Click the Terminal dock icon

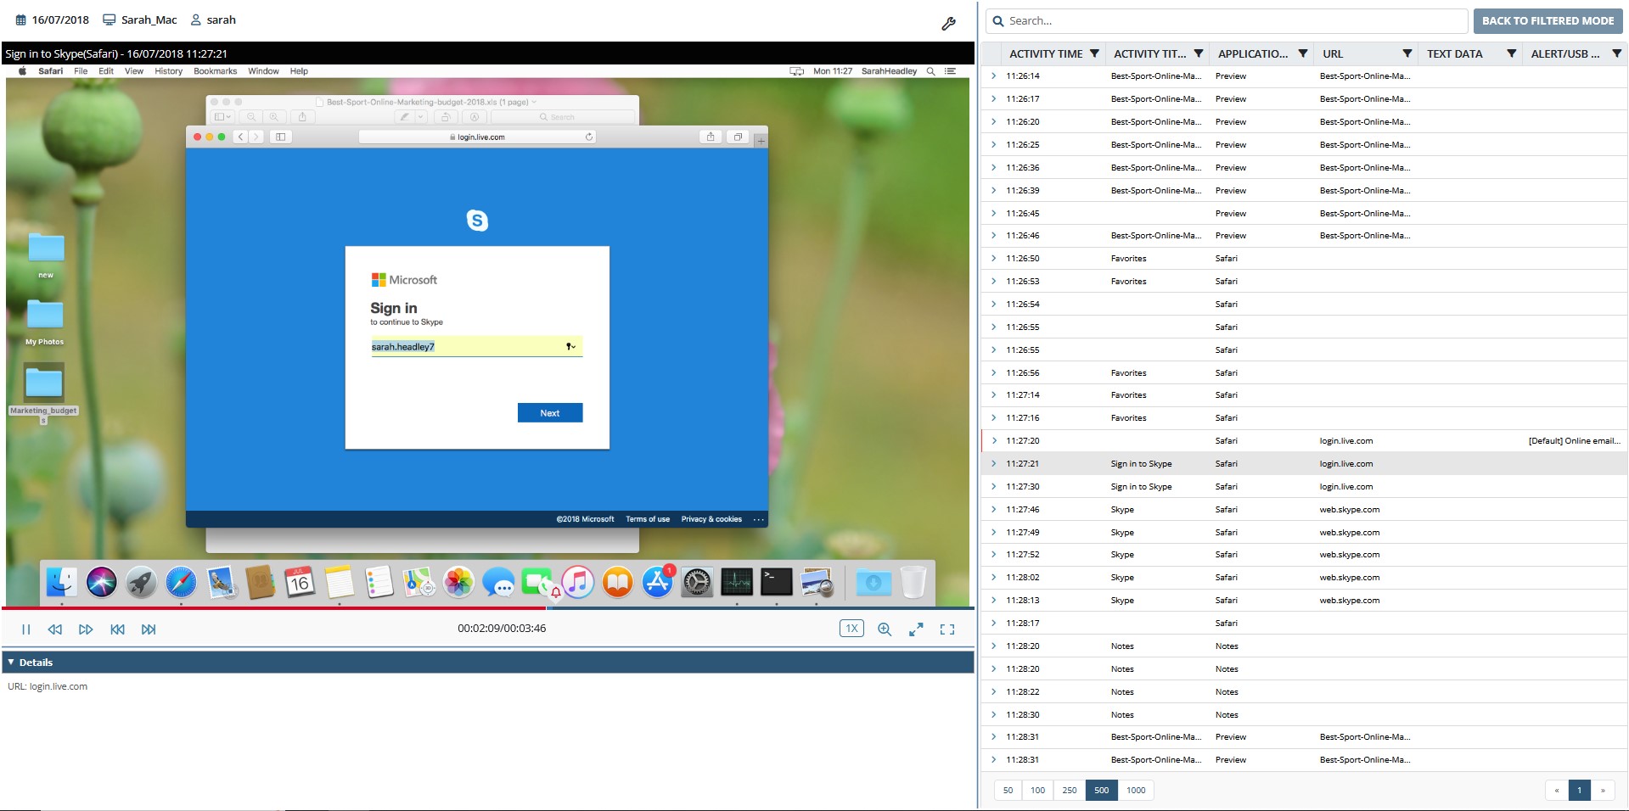[x=776, y=582]
